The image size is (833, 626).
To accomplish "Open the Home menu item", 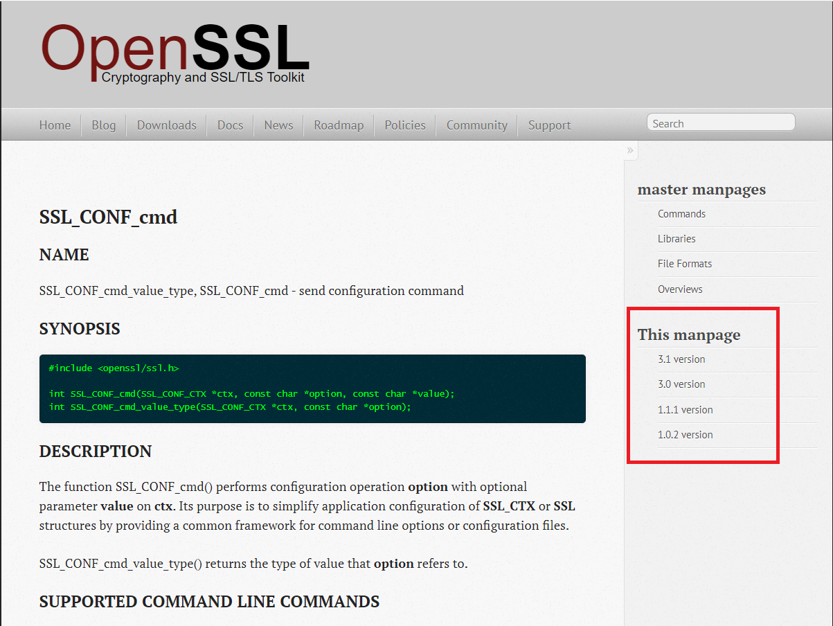I will coord(55,125).
